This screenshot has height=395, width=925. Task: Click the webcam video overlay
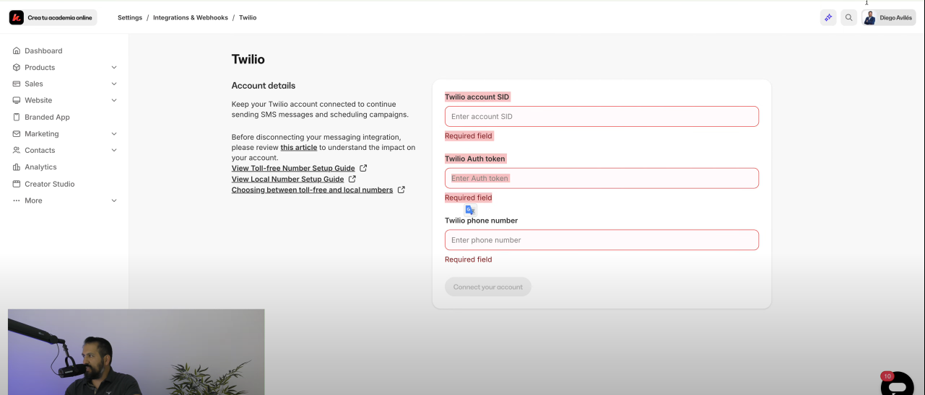(136, 352)
